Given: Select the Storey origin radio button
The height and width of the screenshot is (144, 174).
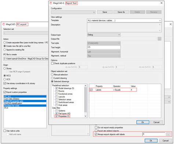Looking at the screenshot, I should [5, 68].
